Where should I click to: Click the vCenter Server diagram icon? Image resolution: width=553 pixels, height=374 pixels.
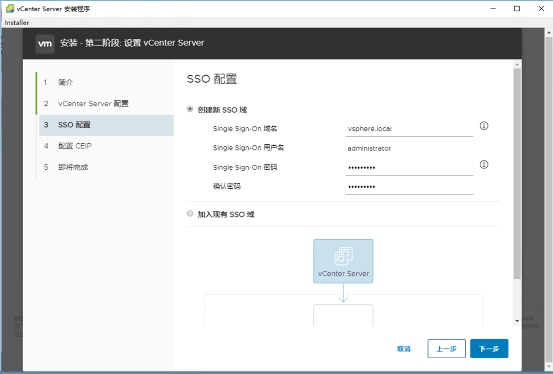pyautogui.click(x=343, y=261)
